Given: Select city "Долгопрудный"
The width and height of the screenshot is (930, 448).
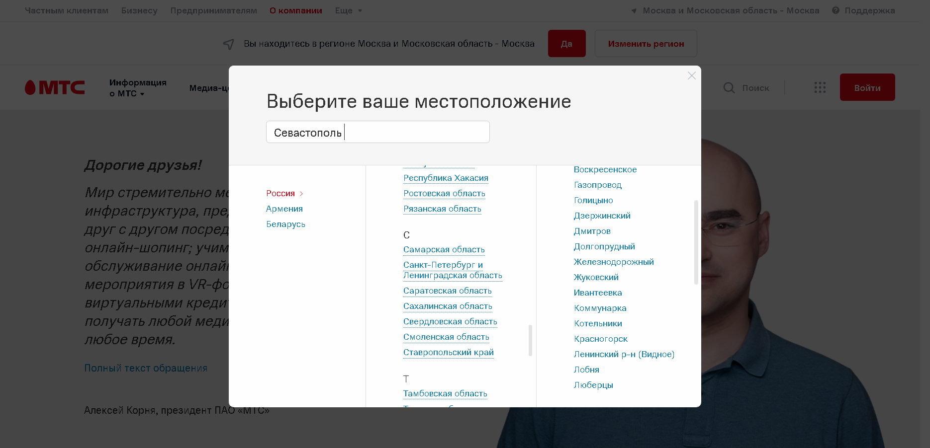Looking at the screenshot, I should (x=604, y=246).
